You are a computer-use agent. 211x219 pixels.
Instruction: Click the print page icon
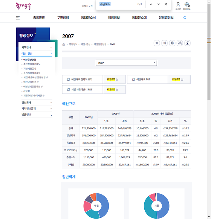172,43
